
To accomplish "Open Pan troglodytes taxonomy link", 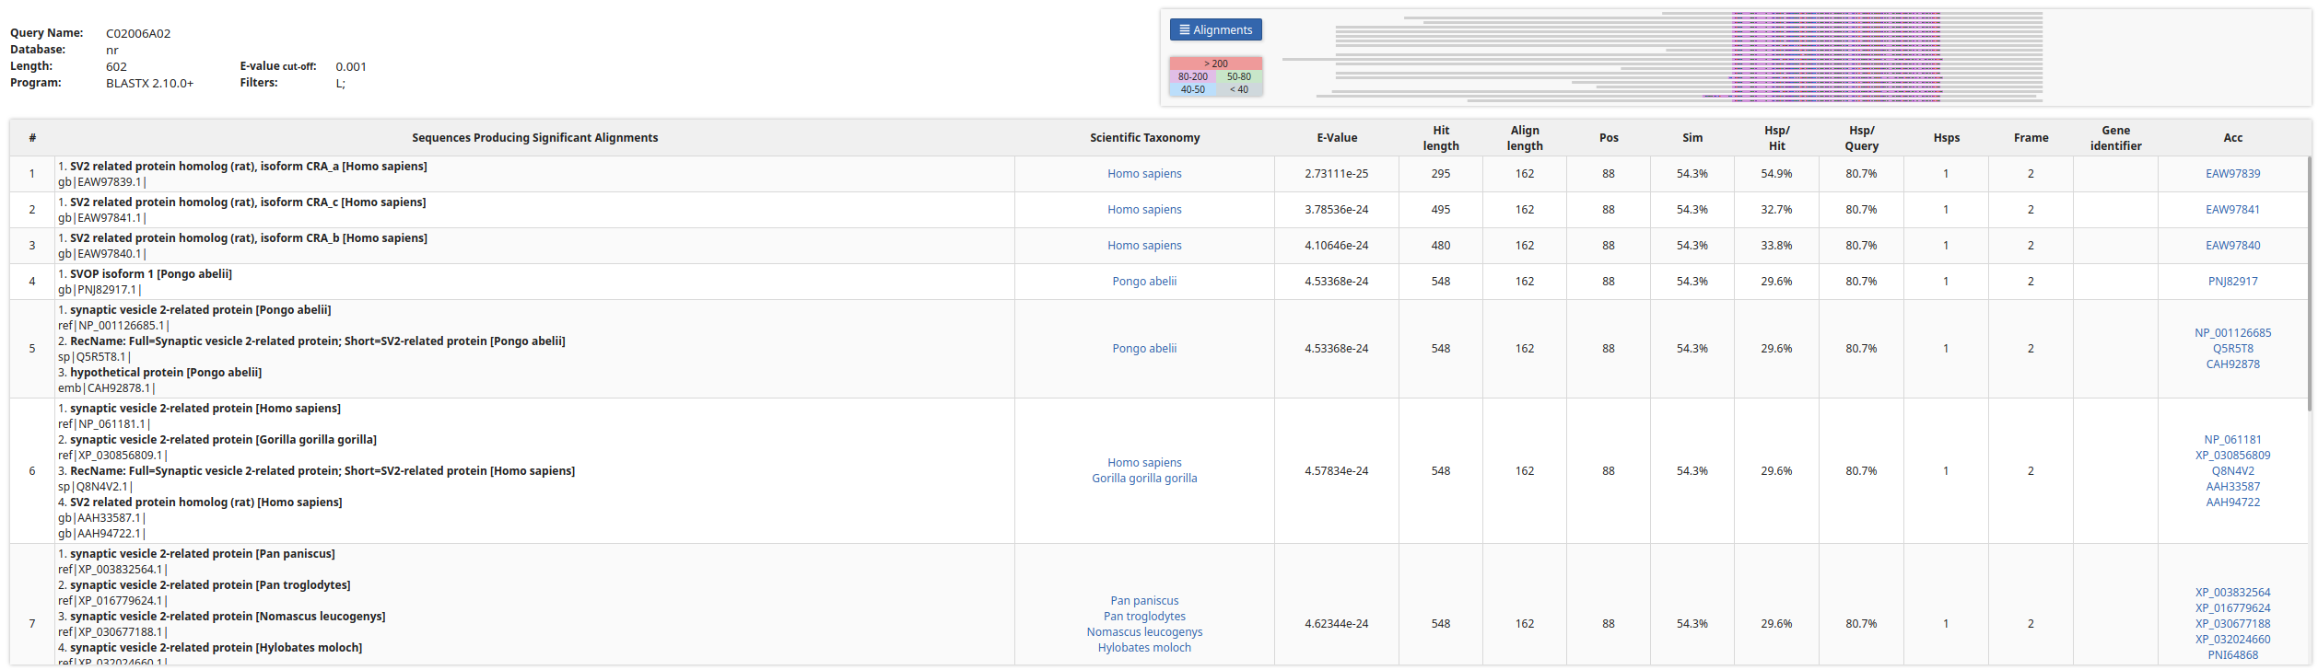I will [x=1143, y=616].
